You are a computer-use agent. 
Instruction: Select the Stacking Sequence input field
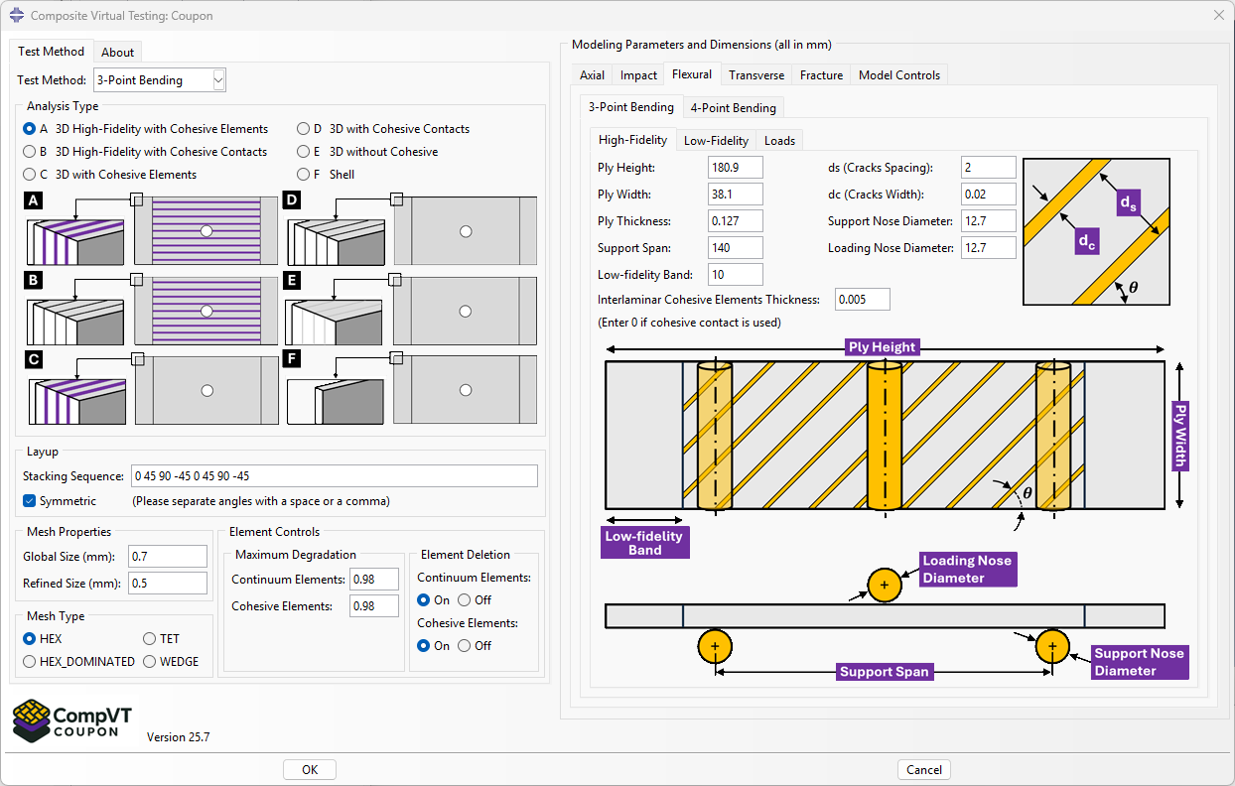[334, 475]
